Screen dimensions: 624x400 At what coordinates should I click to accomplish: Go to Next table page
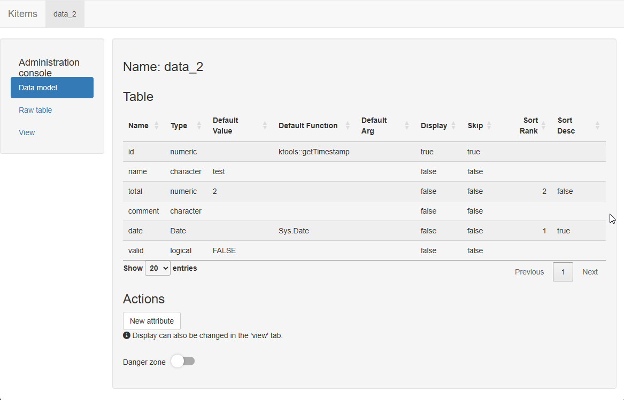coord(590,272)
